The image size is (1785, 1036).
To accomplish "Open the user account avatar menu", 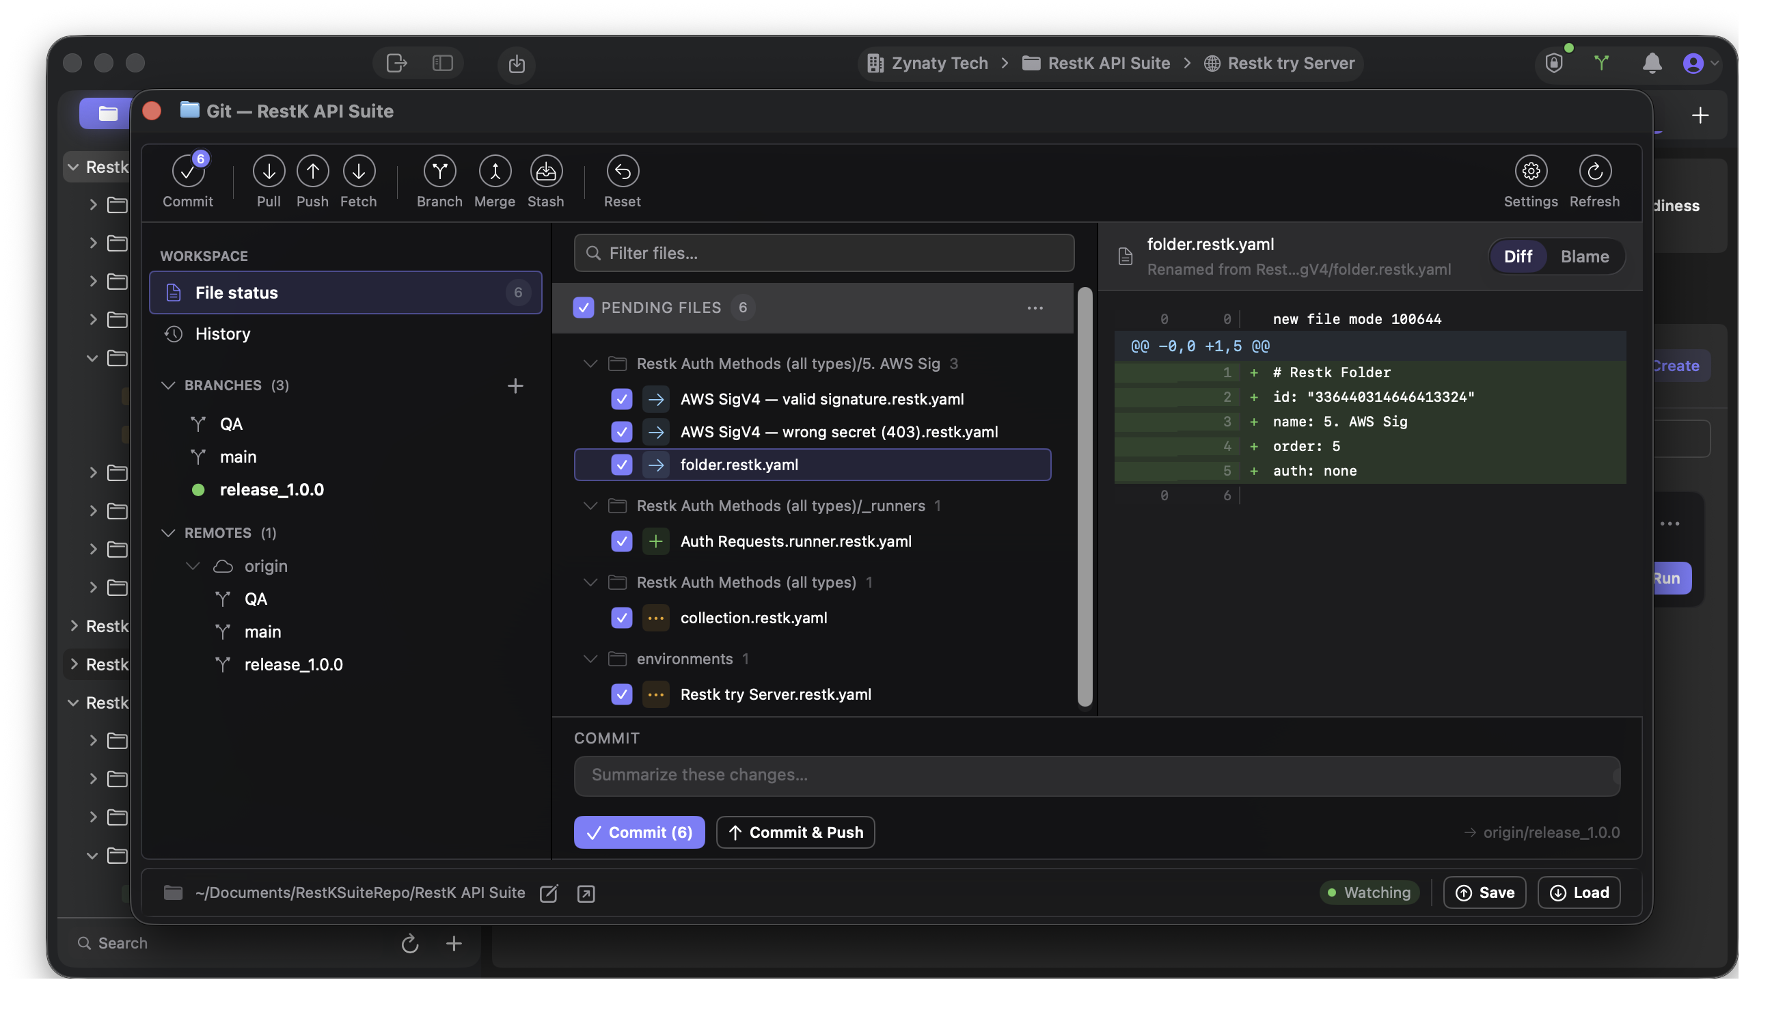I will tap(1692, 63).
